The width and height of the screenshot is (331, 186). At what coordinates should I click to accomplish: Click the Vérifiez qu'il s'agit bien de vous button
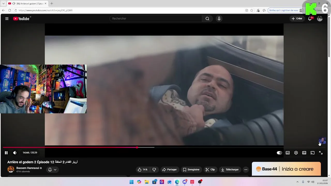click(x=285, y=10)
